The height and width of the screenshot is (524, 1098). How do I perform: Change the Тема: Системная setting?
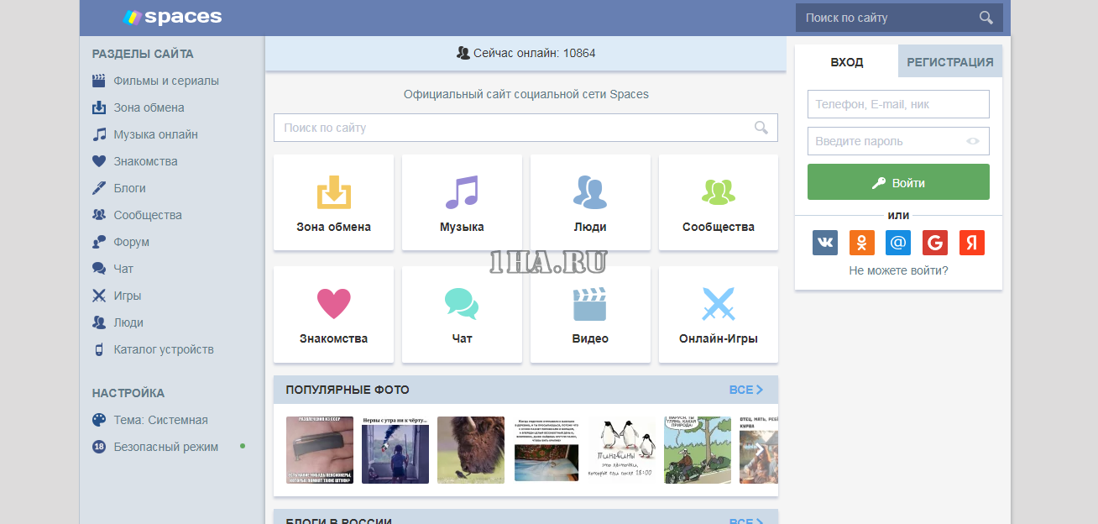coord(160,420)
